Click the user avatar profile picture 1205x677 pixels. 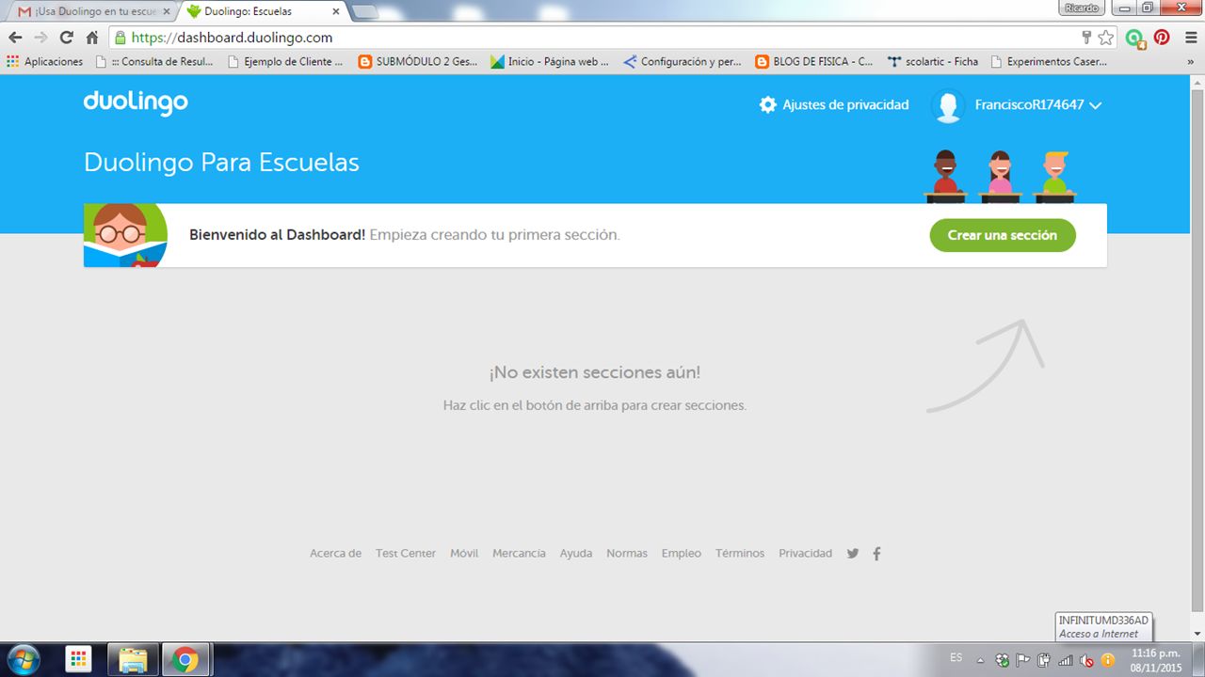click(948, 106)
